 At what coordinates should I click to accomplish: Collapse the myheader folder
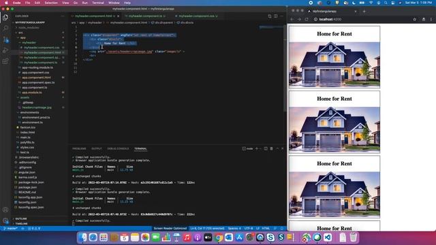click(29, 42)
